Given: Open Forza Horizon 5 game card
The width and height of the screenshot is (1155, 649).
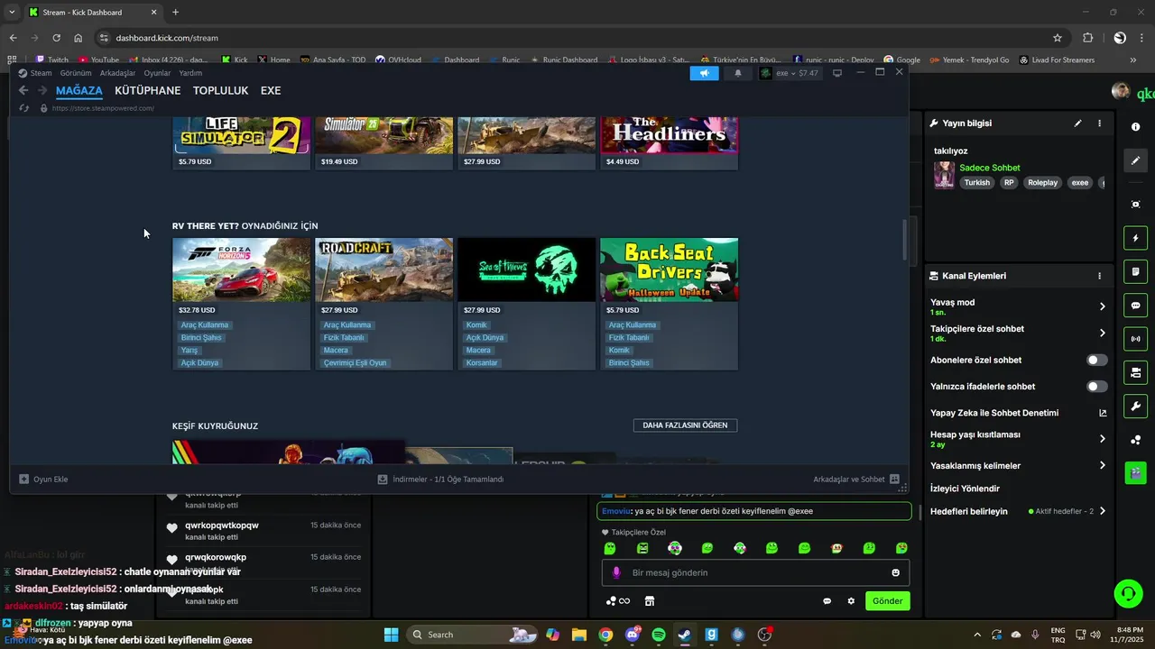Looking at the screenshot, I should coord(241,304).
